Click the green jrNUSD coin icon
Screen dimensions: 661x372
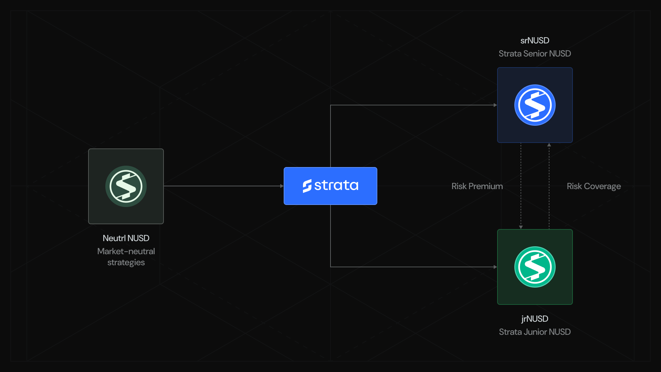535,267
